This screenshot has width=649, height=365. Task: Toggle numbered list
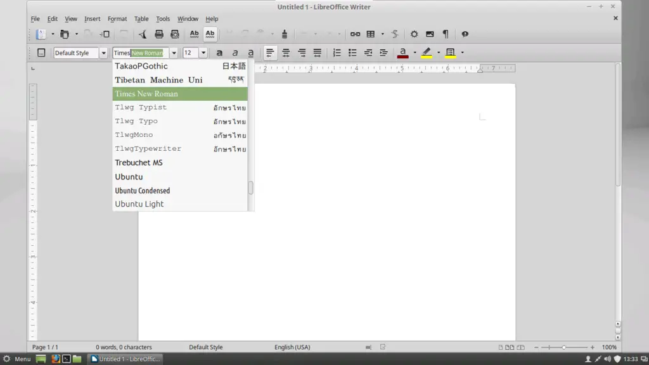[x=337, y=53]
